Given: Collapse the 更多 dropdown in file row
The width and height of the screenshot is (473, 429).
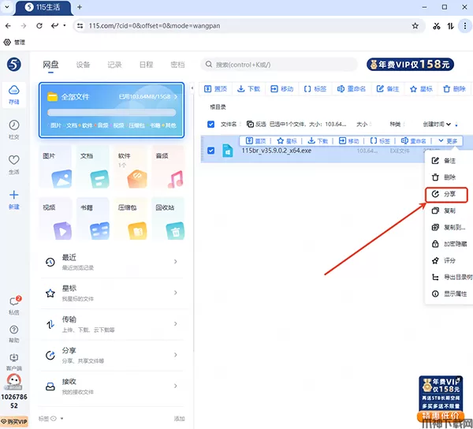Looking at the screenshot, I should (446, 141).
